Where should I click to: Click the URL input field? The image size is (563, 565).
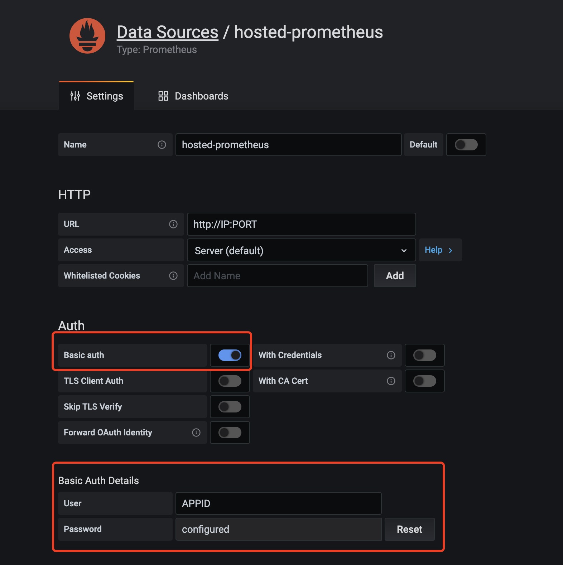[x=301, y=224]
